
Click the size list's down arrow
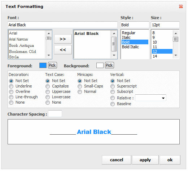coord(176,55)
